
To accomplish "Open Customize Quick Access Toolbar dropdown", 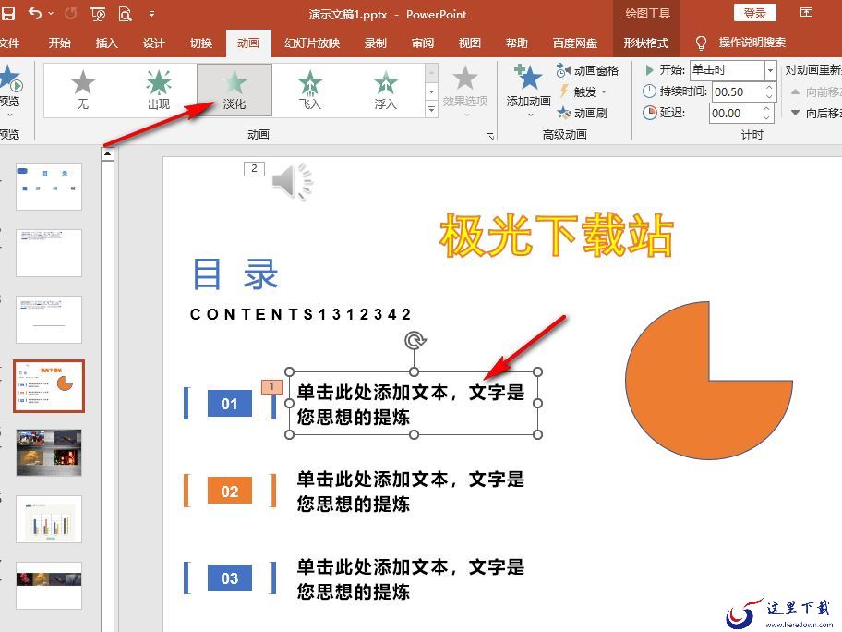I will pos(151,14).
